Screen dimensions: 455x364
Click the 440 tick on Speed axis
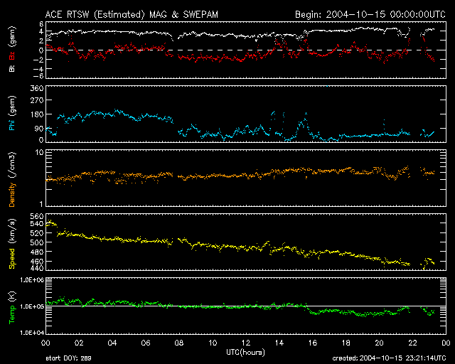37,268
